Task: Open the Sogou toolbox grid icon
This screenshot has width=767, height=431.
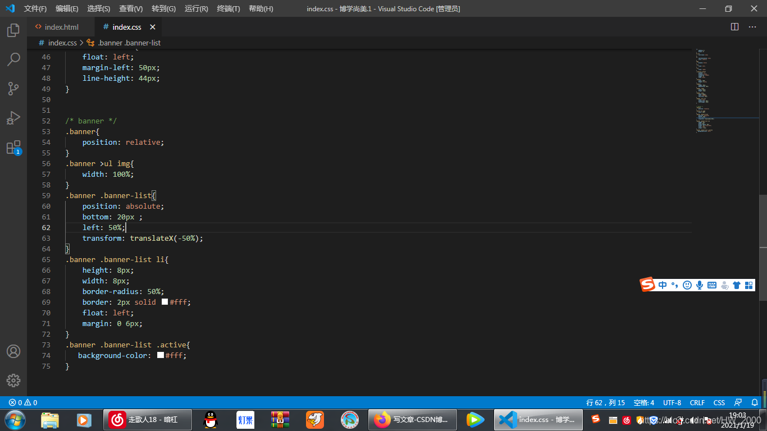Action: tap(749, 285)
